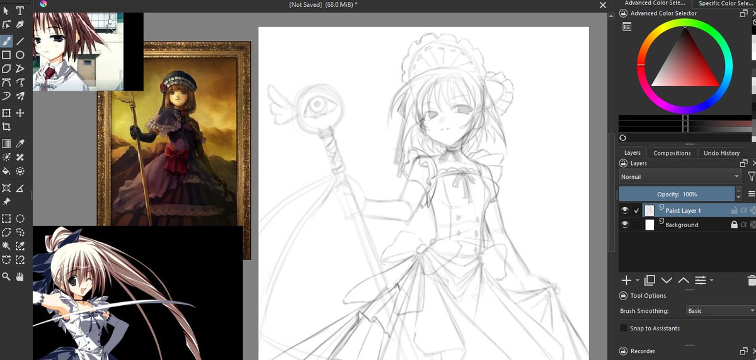Switch to Specific Color Selector tab
This screenshot has width=756, height=360.
pos(725,3)
